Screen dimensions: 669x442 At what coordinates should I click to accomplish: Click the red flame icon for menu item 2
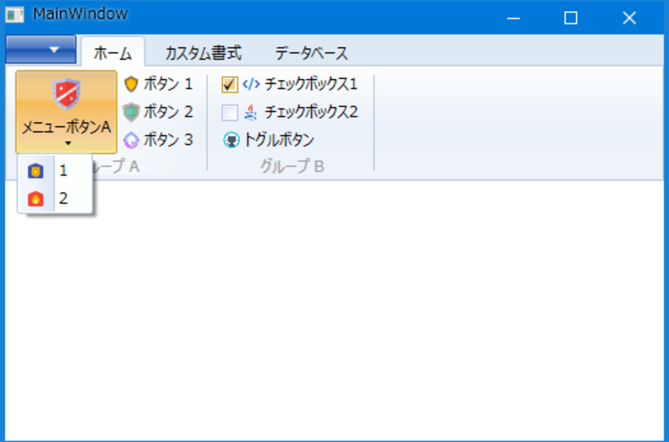click(x=36, y=199)
